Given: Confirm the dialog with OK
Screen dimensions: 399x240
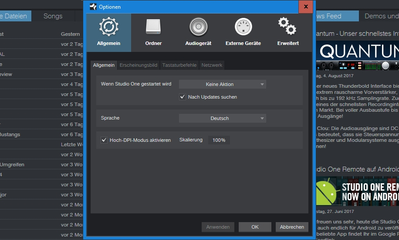Looking at the screenshot, I should pos(255,227).
